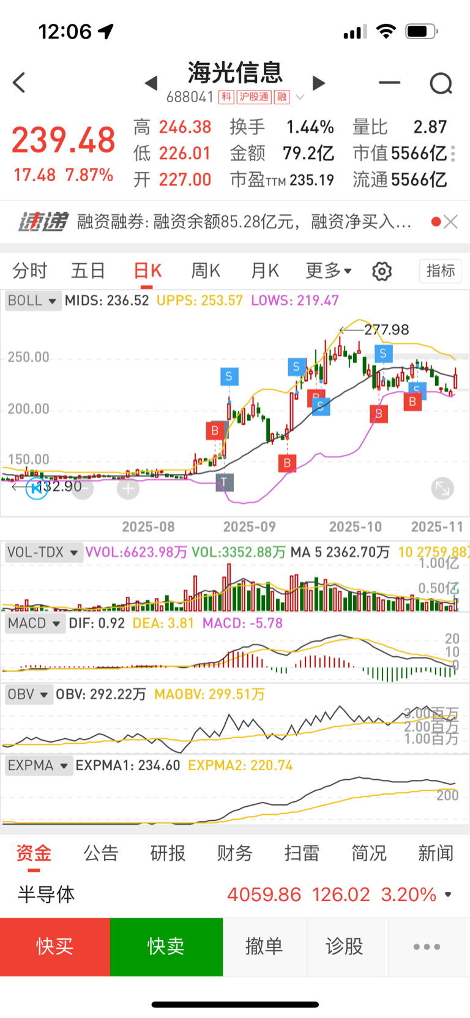Open the 简况 tab
Viewport: 470px width, 1018px height.
[369, 853]
